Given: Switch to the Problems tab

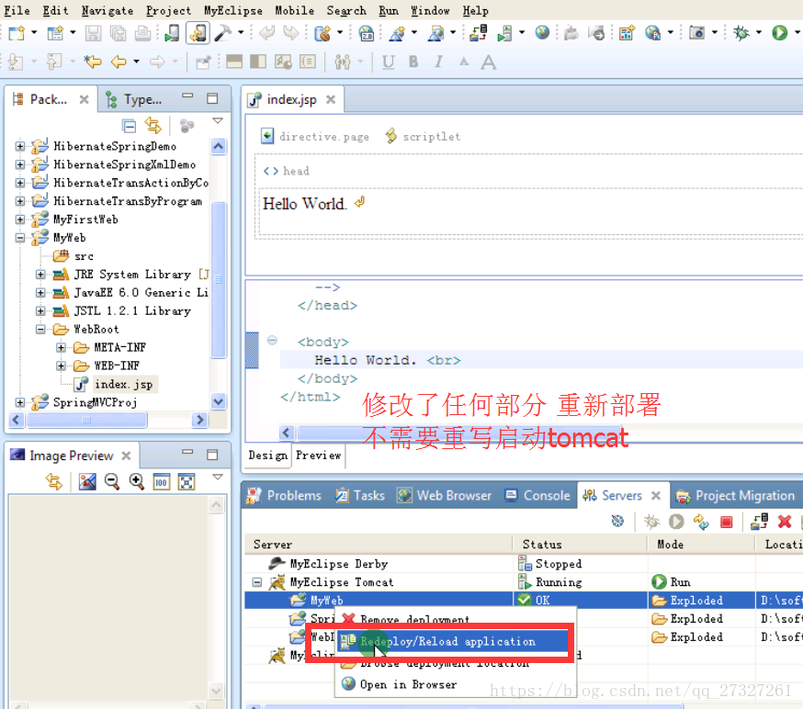Looking at the screenshot, I should pyautogui.click(x=284, y=496).
